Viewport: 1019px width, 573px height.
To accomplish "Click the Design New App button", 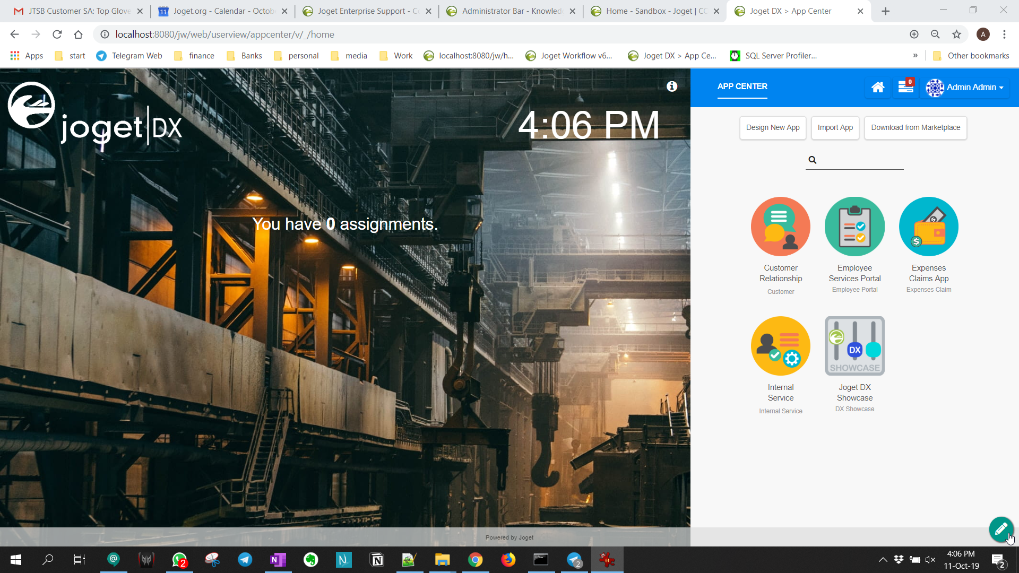I will click(x=773, y=128).
